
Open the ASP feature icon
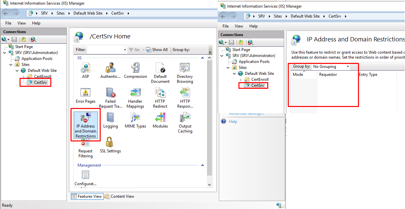85,71
